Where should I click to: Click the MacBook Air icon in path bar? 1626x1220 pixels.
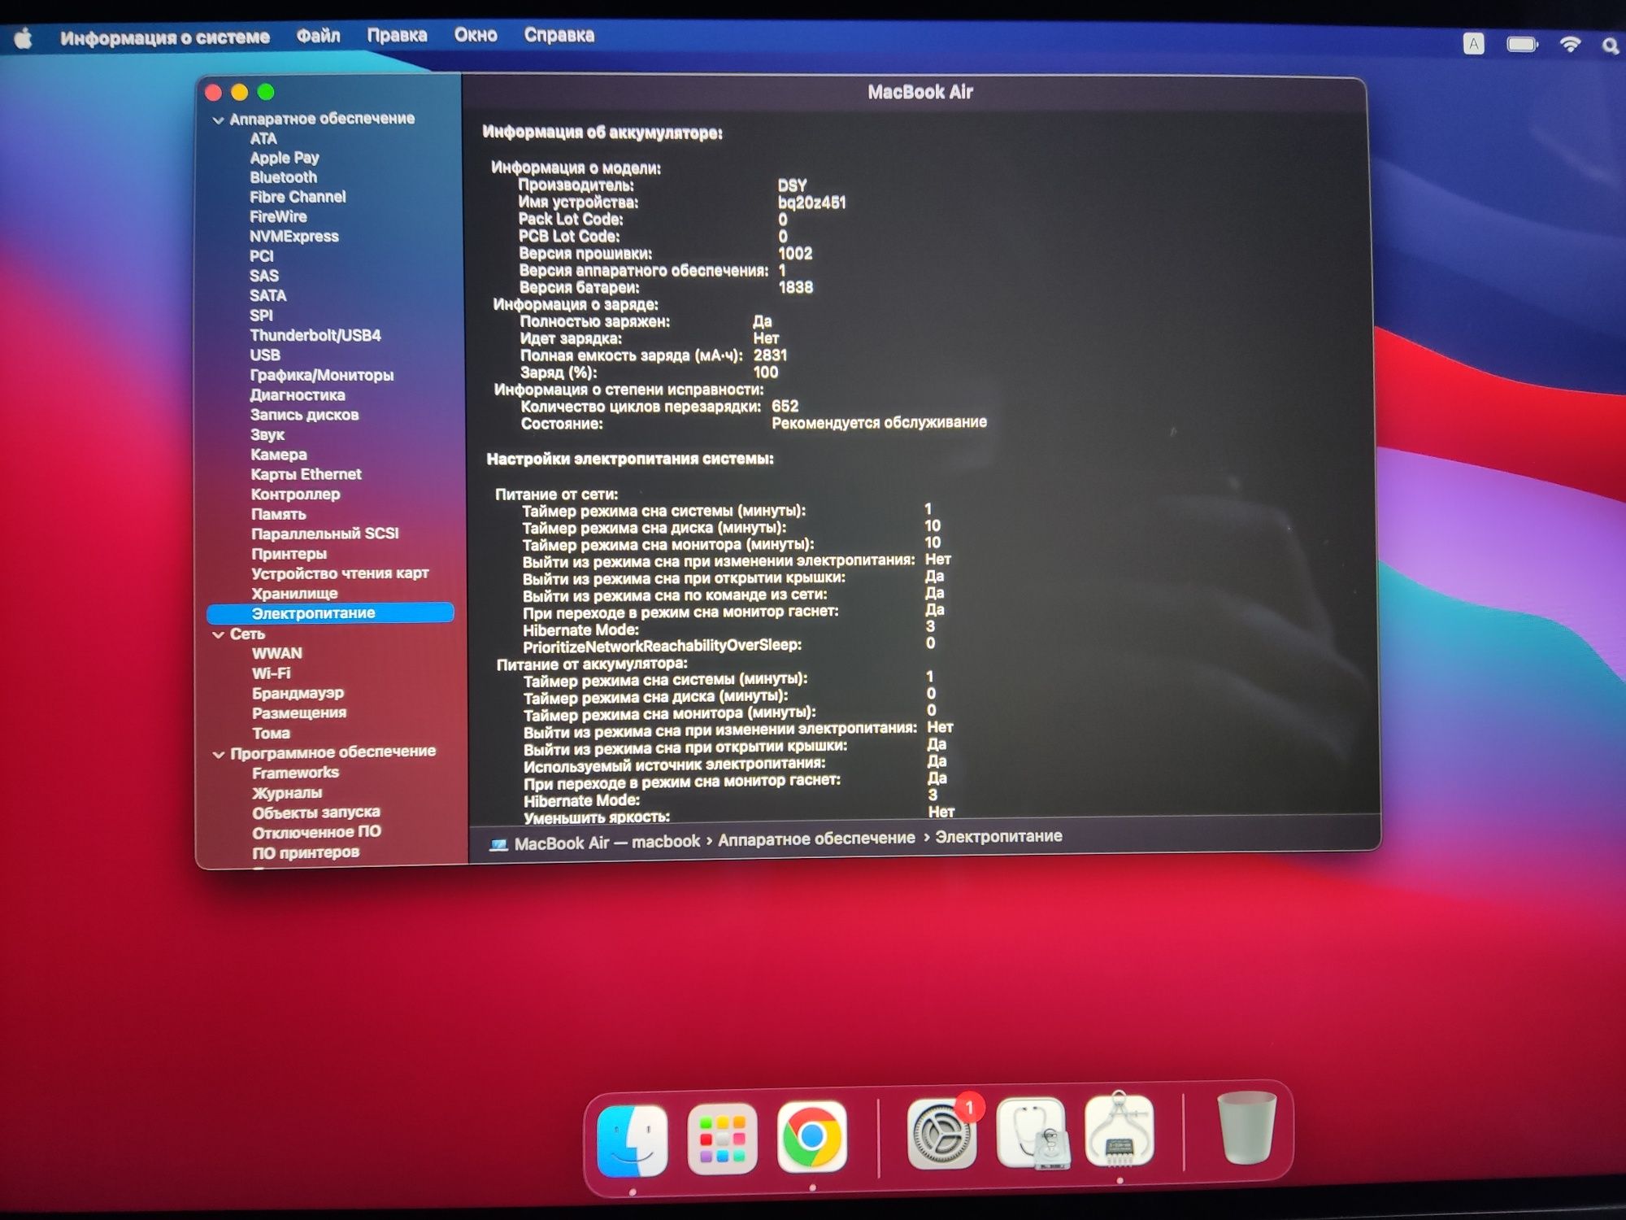[498, 845]
